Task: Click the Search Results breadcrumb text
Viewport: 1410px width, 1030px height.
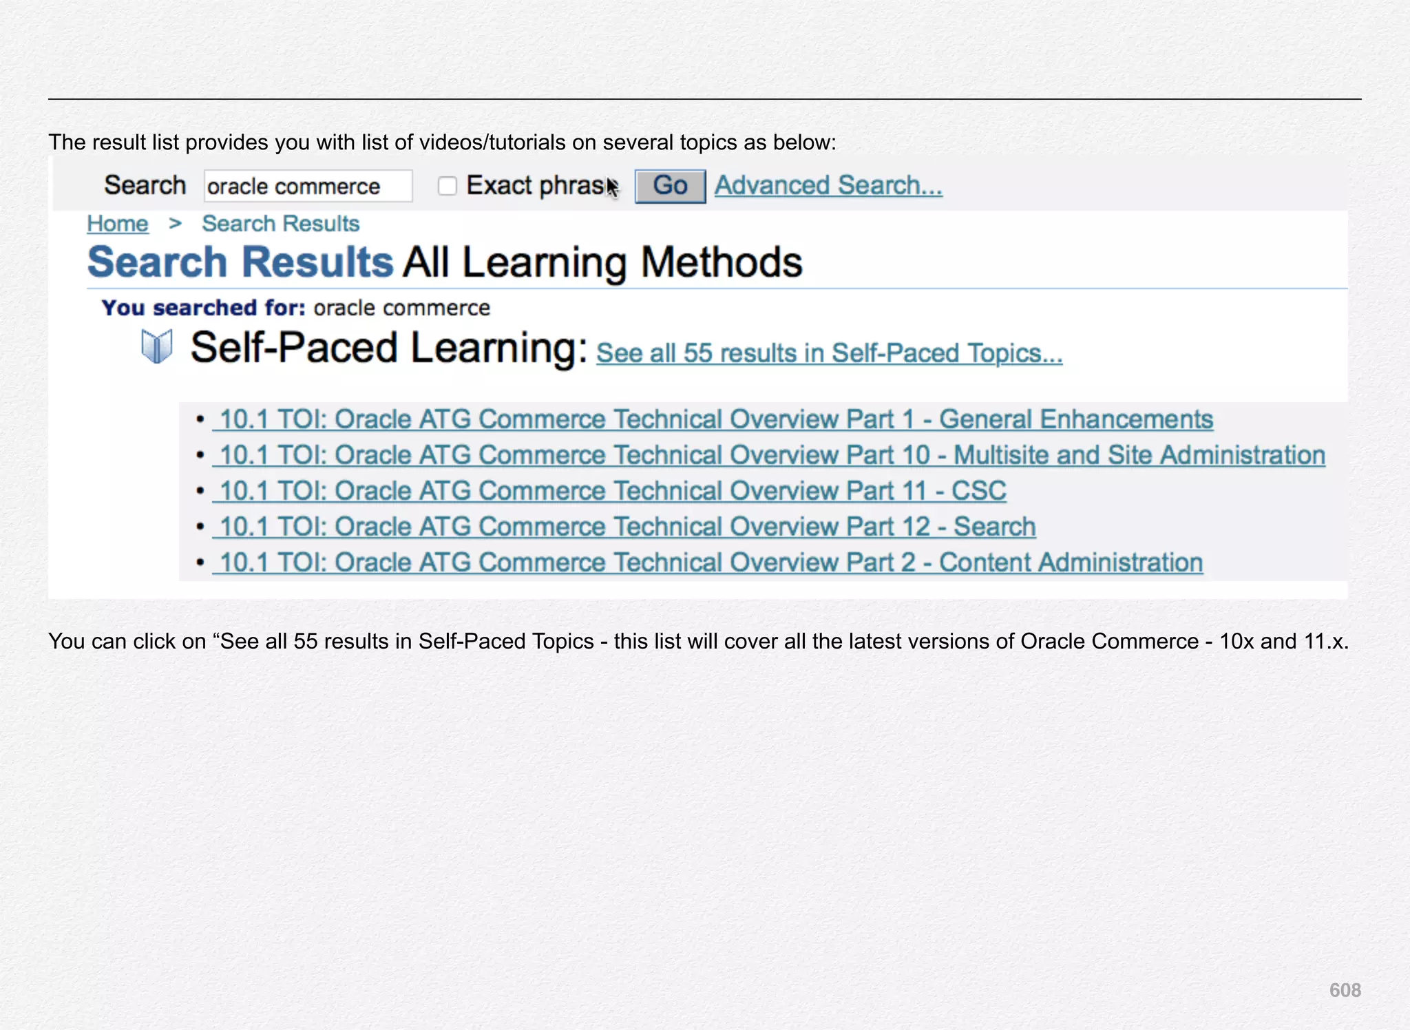Action: [280, 224]
